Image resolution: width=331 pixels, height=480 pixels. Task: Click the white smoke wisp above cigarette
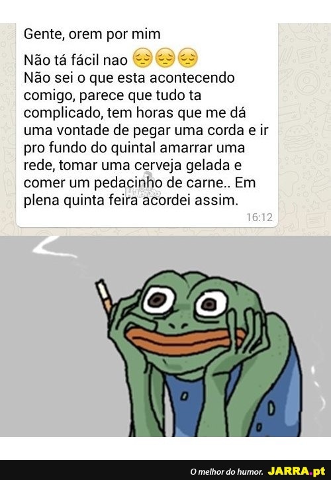tap(55, 248)
